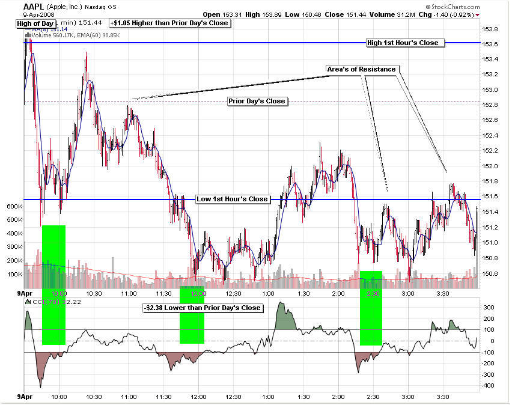512x405 pixels.
Task: Click the Nasdaq GS exchange label
Action: (x=100, y=7)
